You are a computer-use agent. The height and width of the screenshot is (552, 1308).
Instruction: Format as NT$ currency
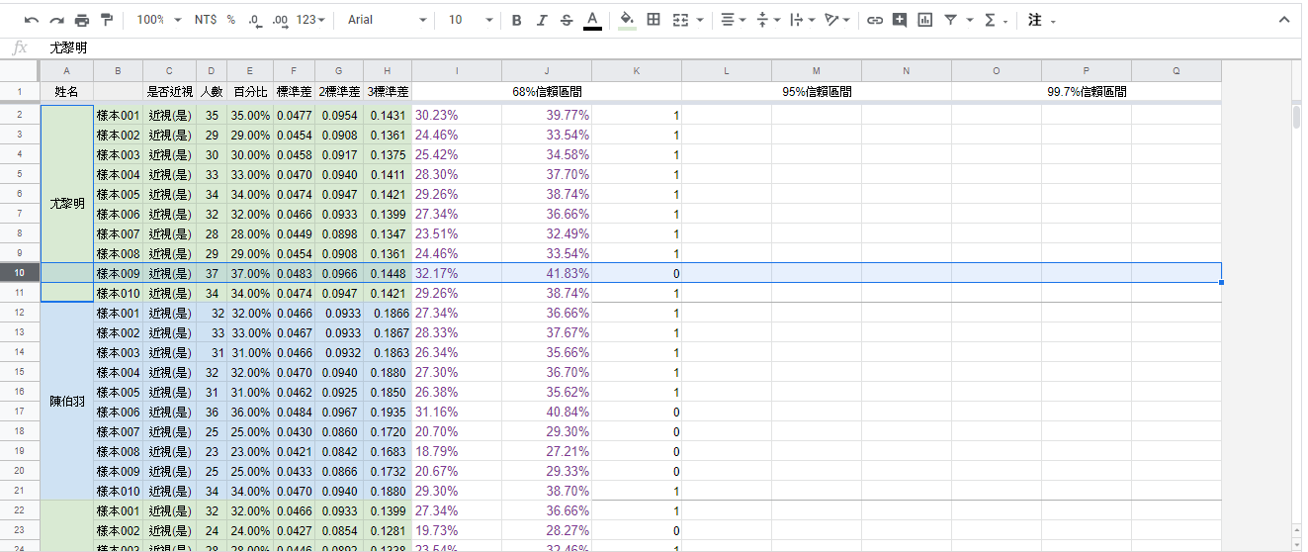(206, 20)
